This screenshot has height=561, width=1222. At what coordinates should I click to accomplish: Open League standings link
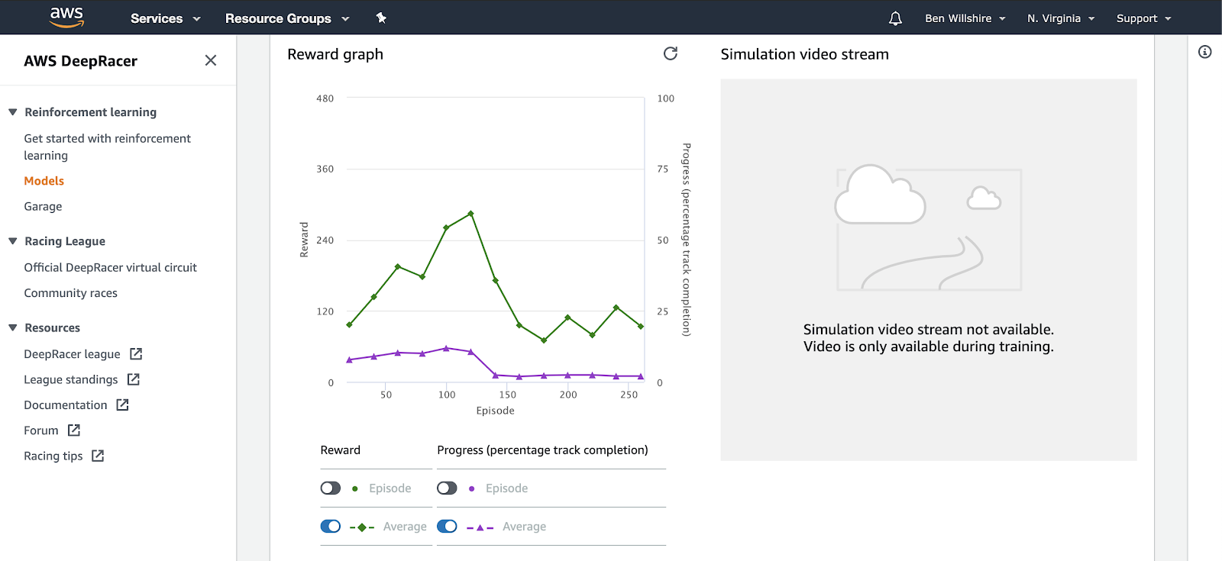click(x=70, y=379)
